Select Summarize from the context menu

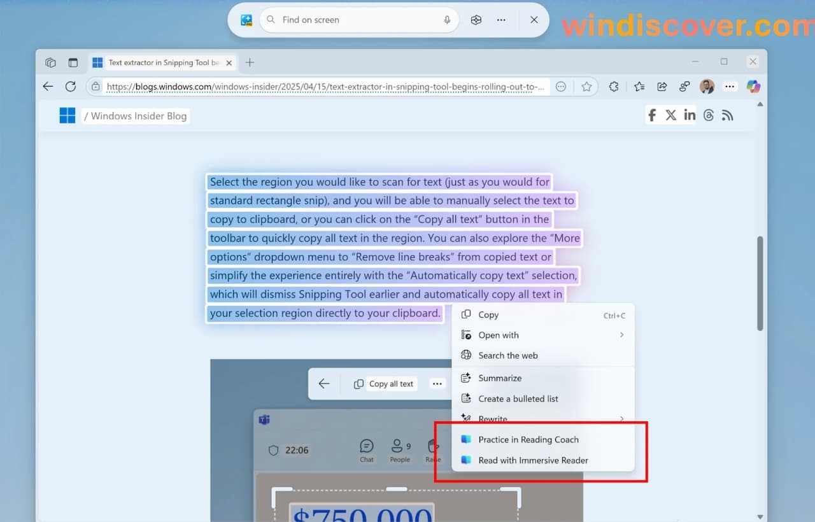[x=500, y=378]
